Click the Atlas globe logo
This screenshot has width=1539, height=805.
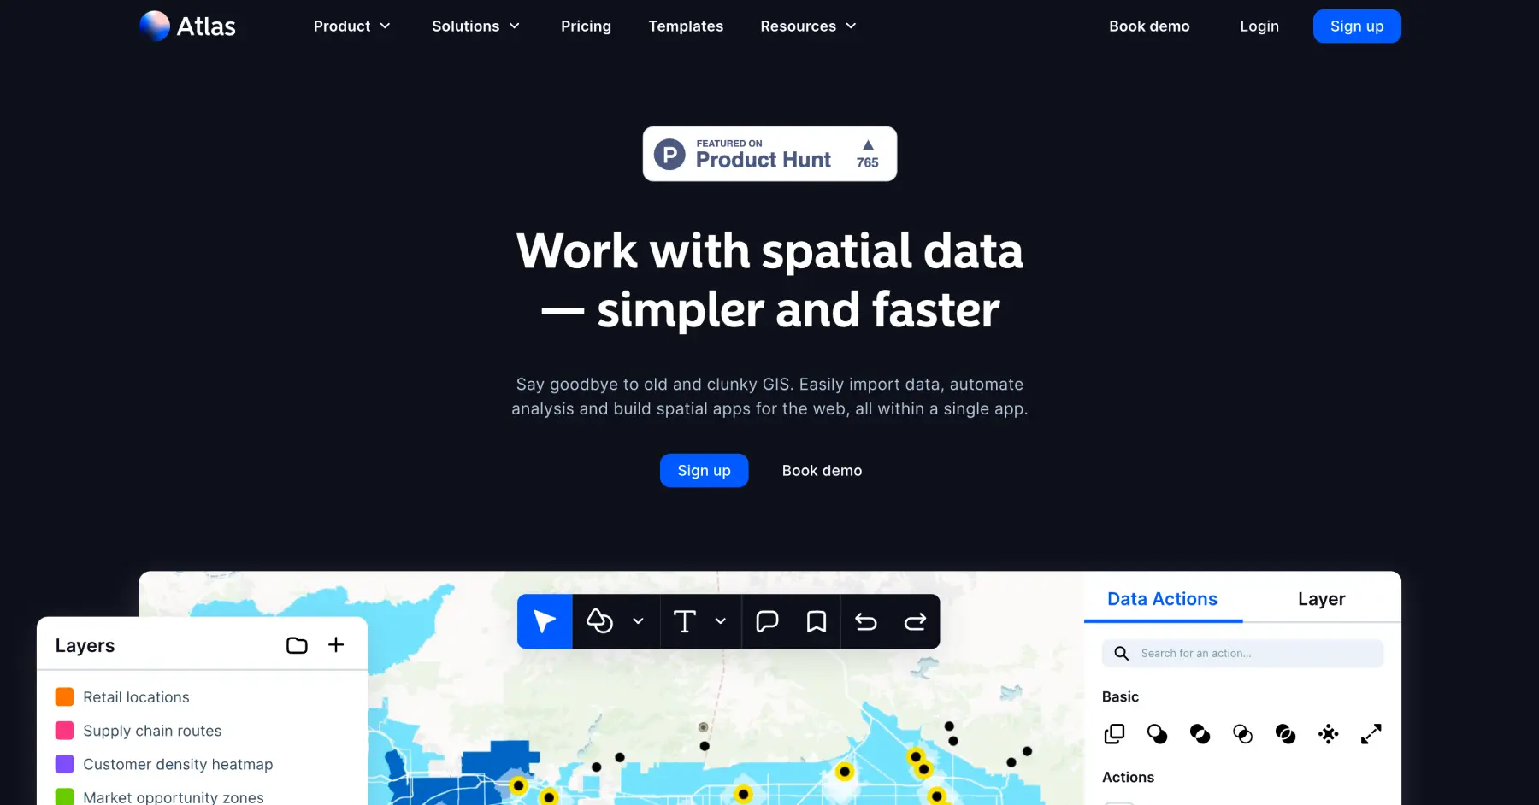click(155, 26)
